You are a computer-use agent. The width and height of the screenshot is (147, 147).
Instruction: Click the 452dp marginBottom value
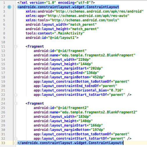(x=98, y=77)
